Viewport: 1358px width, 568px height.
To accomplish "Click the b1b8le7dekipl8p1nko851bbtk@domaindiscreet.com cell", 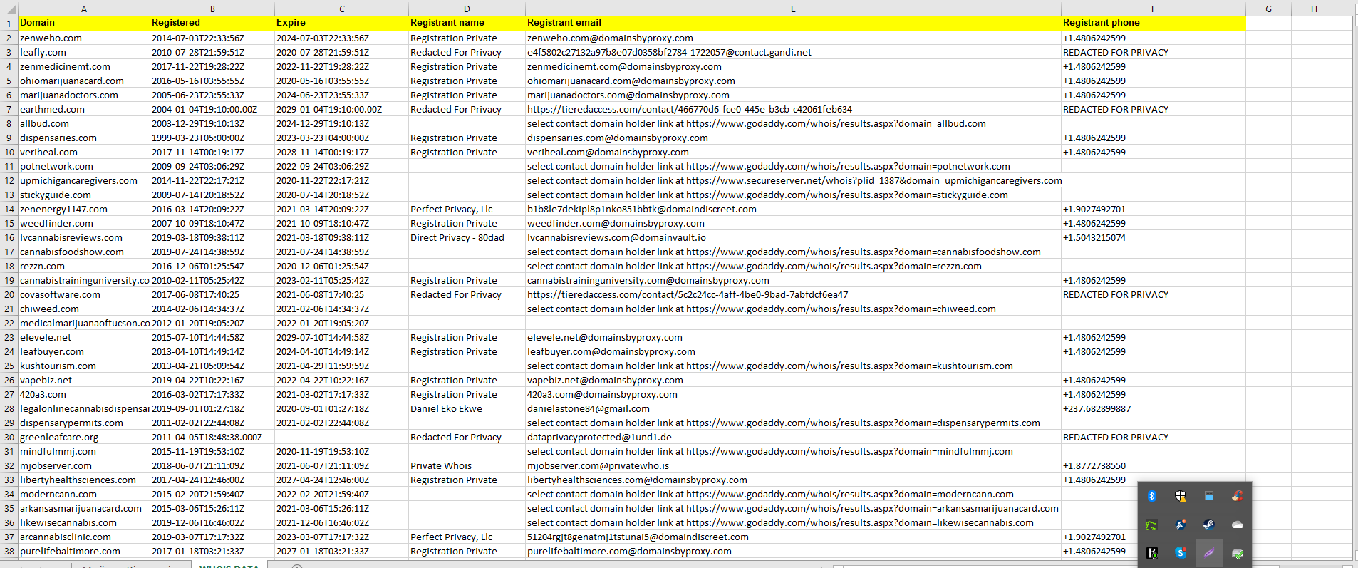I will pos(793,209).
